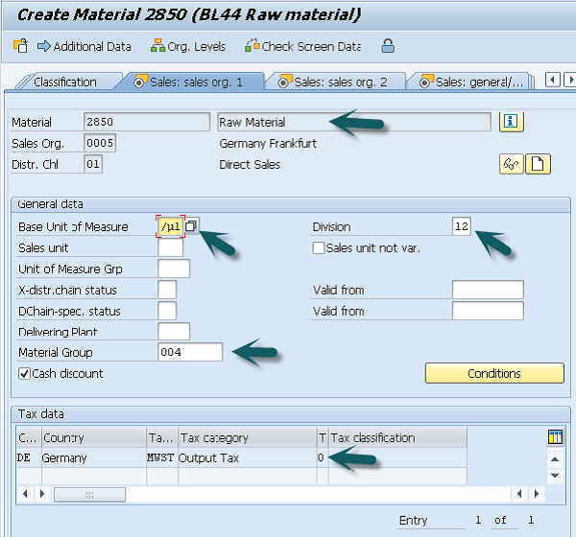
Task: Click right arrow of right horizontal scrollbar
Action: (537, 494)
